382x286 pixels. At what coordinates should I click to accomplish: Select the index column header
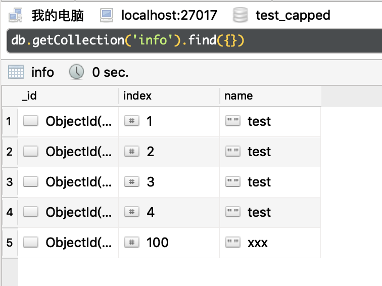pos(169,96)
